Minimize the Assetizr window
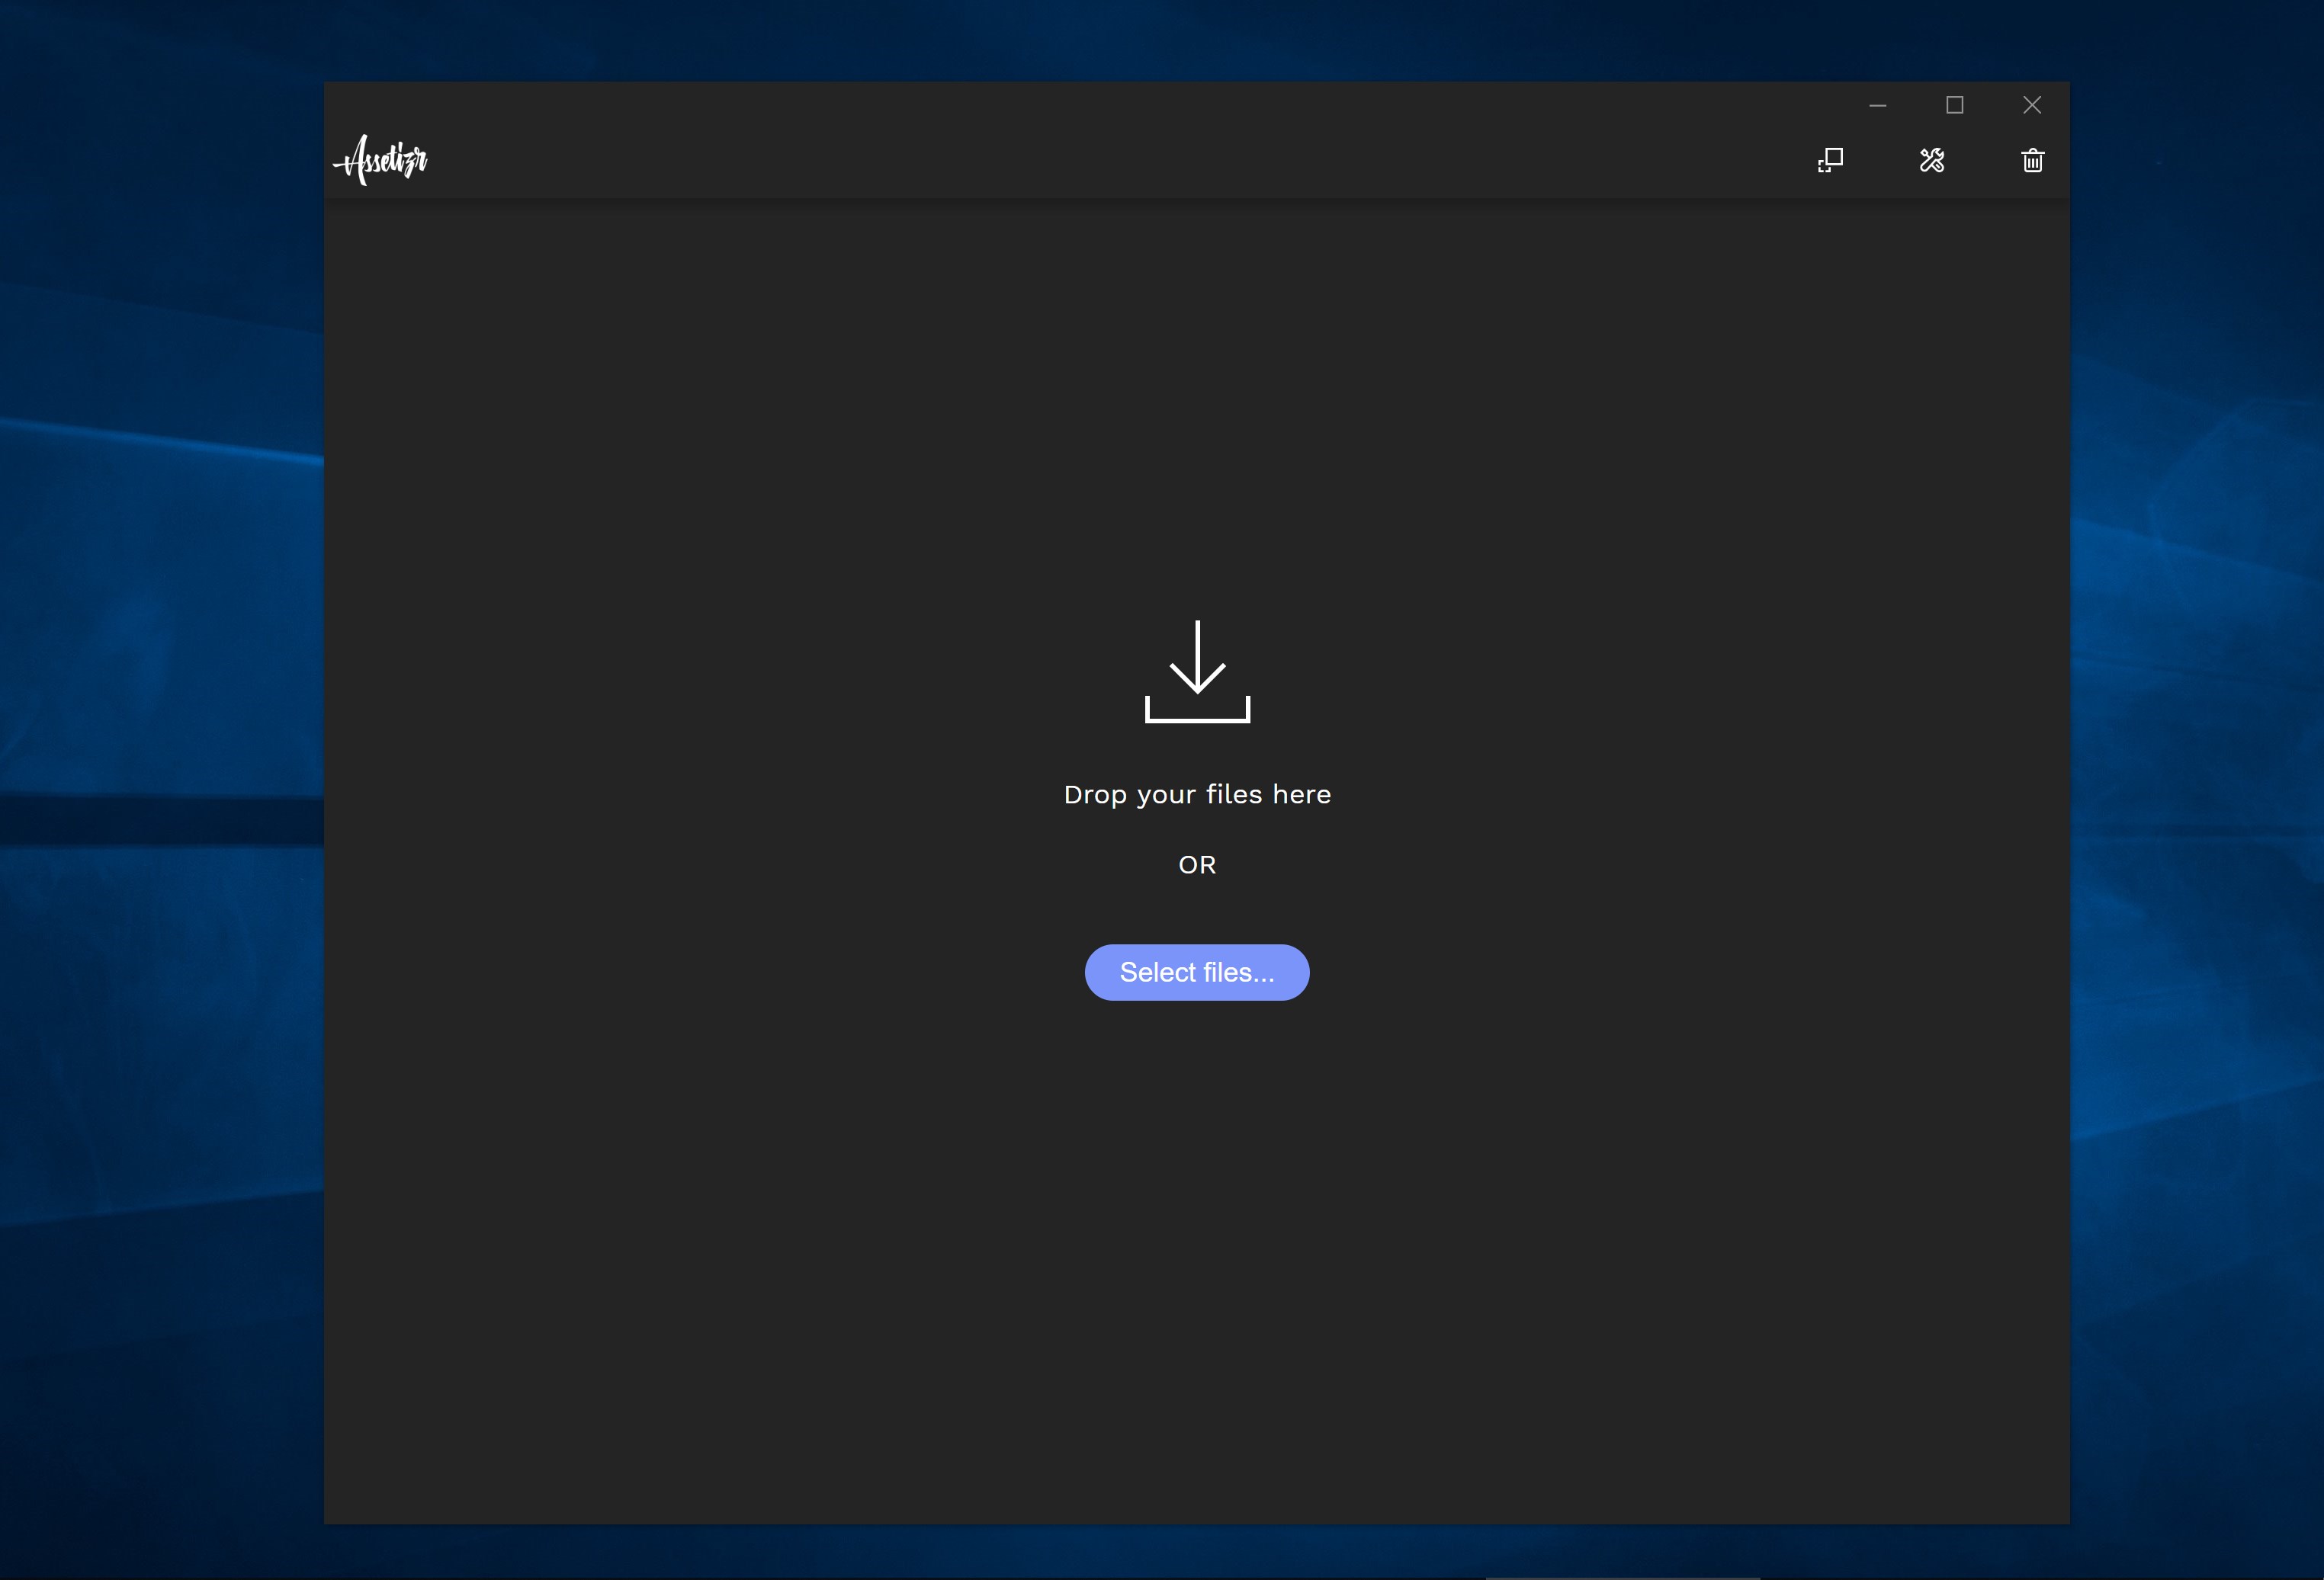Viewport: 2324px width, 1580px height. point(1877,105)
